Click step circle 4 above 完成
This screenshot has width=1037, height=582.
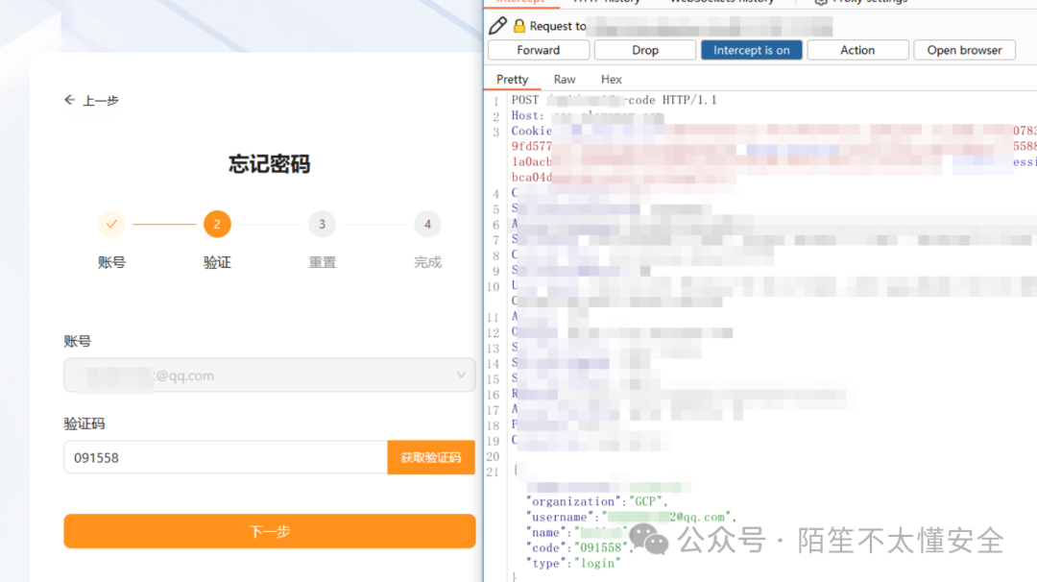pos(427,224)
